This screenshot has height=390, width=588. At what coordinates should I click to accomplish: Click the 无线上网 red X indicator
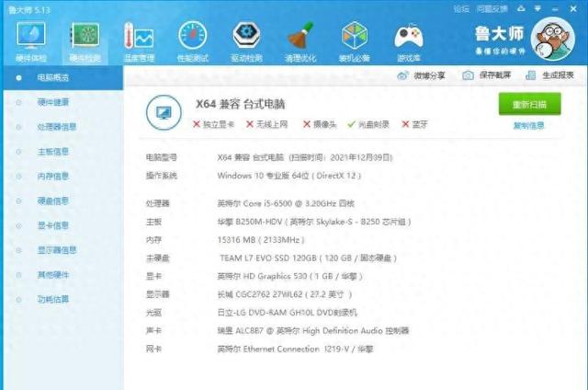click(x=250, y=124)
